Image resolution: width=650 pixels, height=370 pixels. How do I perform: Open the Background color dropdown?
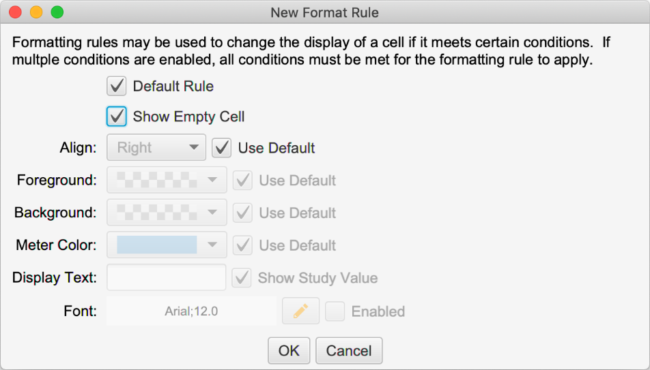pos(167,213)
